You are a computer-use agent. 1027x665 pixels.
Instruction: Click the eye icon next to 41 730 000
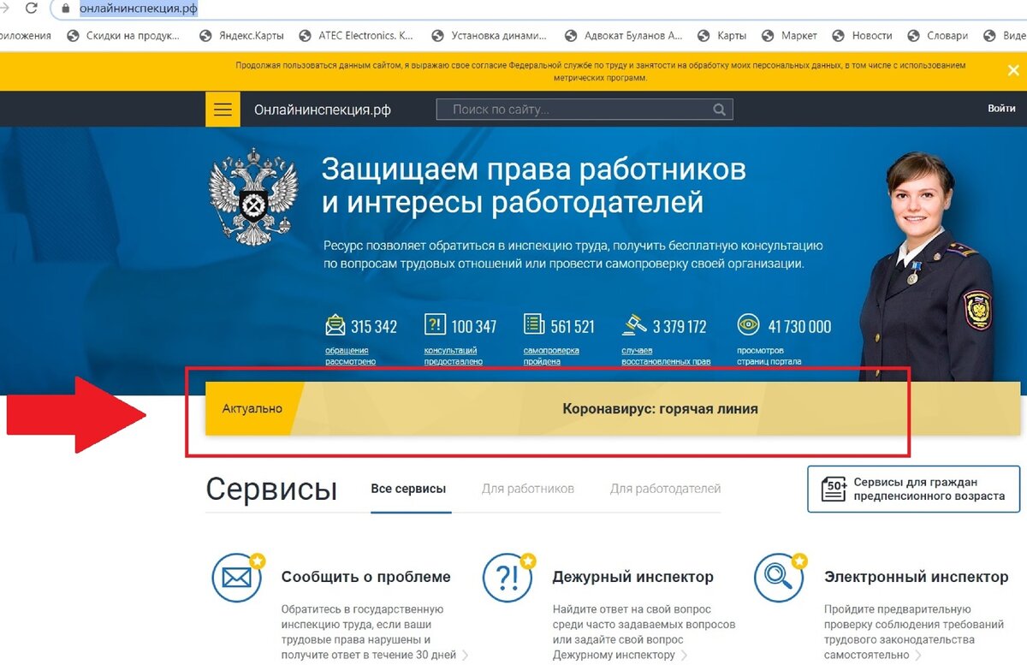coord(749,325)
